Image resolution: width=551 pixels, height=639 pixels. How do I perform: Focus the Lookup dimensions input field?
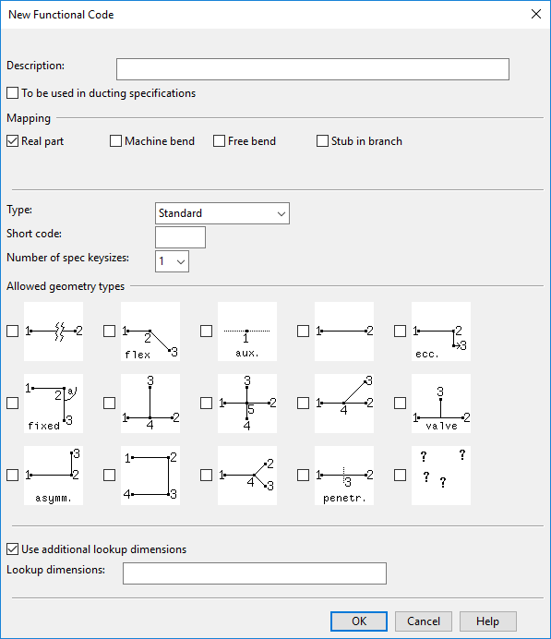tap(255, 573)
